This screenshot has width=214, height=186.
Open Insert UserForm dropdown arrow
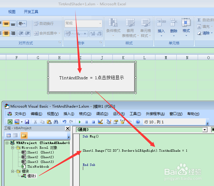(22, 122)
